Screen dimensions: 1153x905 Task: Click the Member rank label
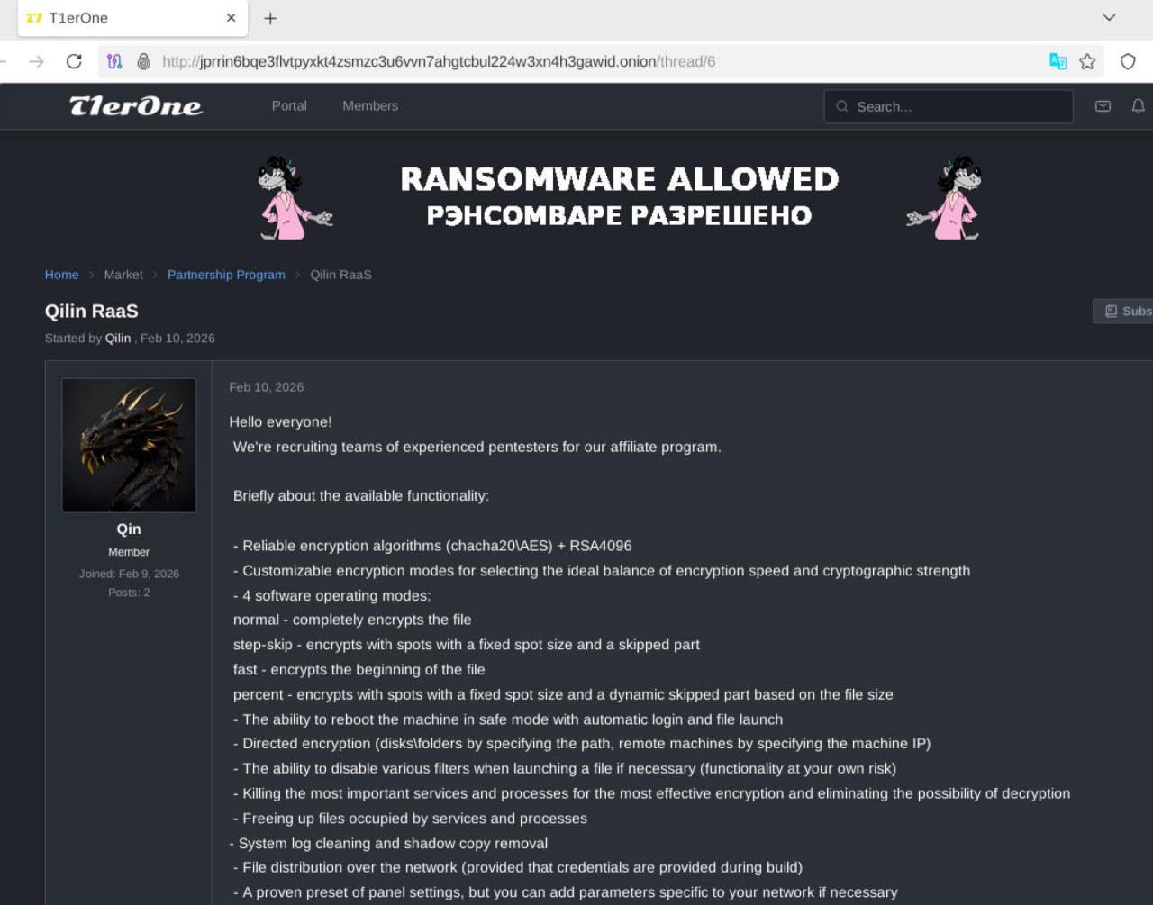(129, 551)
